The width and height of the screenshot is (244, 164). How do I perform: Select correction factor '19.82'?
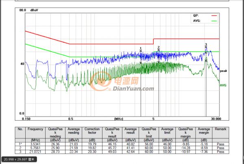[x=92, y=148]
